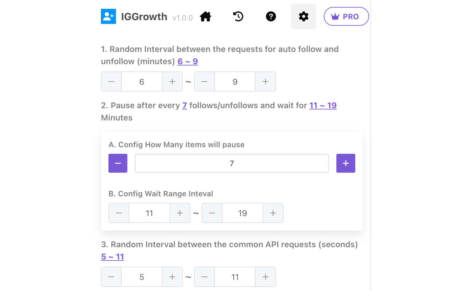Click the purple plus icon for pause items
466x291 pixels.
[x=345, y=163]
